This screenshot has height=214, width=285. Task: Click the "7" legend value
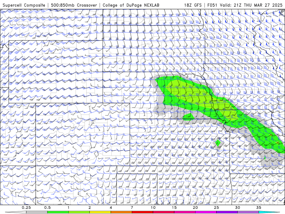[132, 208]
